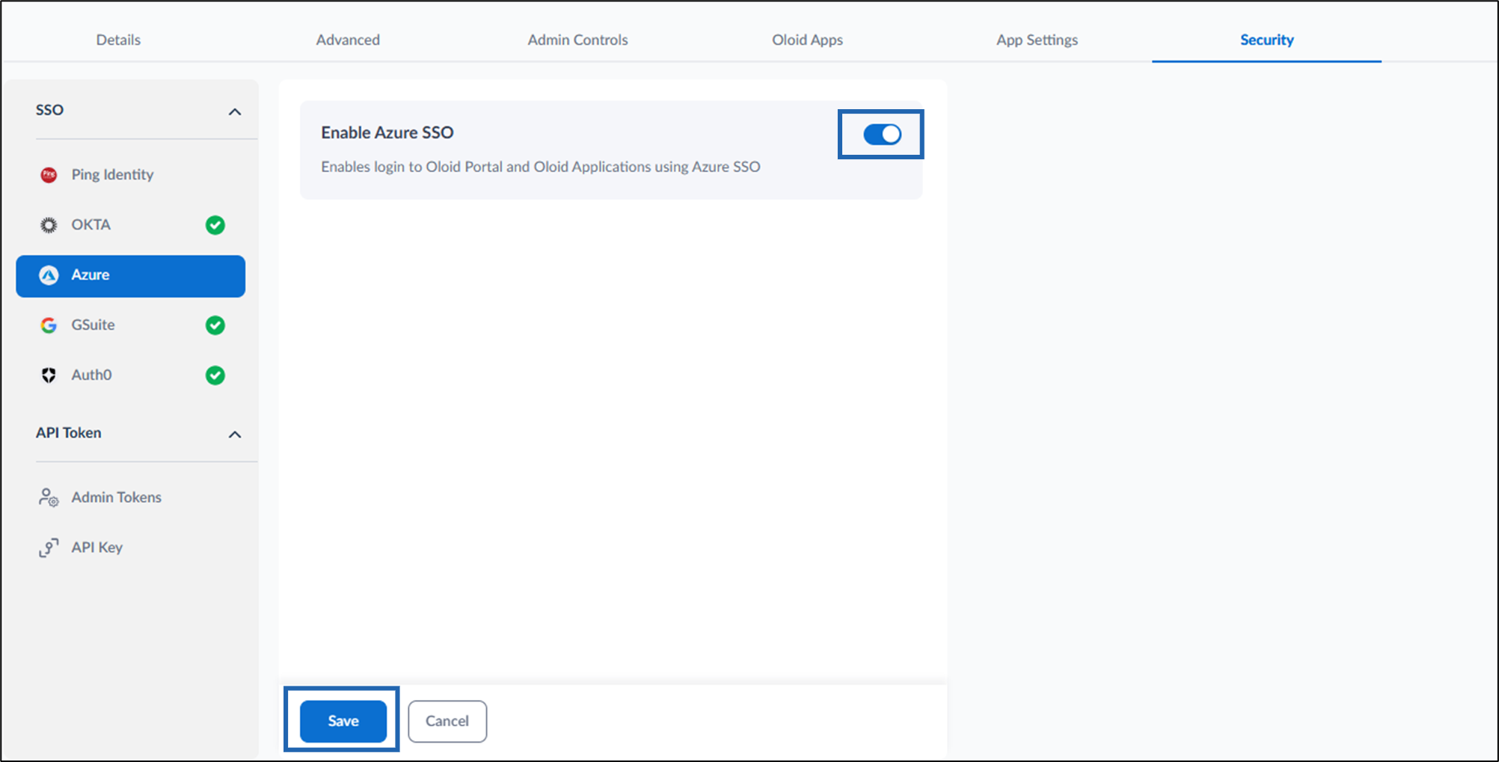
Task: Click the API Key icon
Action: click(49, 547)
